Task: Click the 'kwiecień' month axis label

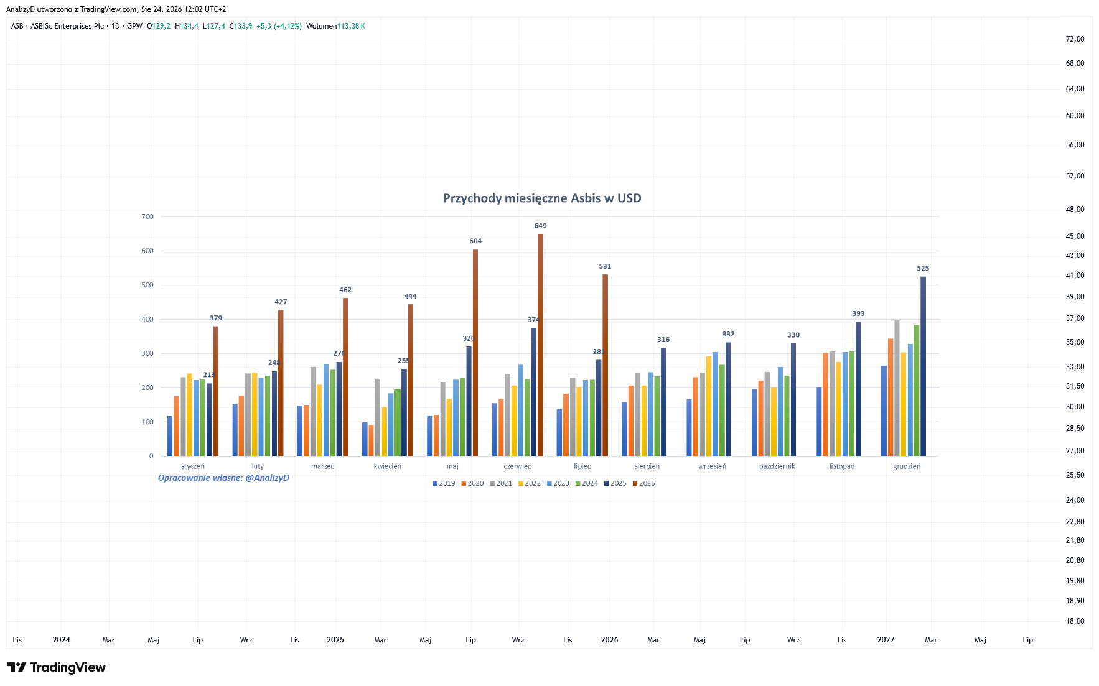Action: pos(388,466)
